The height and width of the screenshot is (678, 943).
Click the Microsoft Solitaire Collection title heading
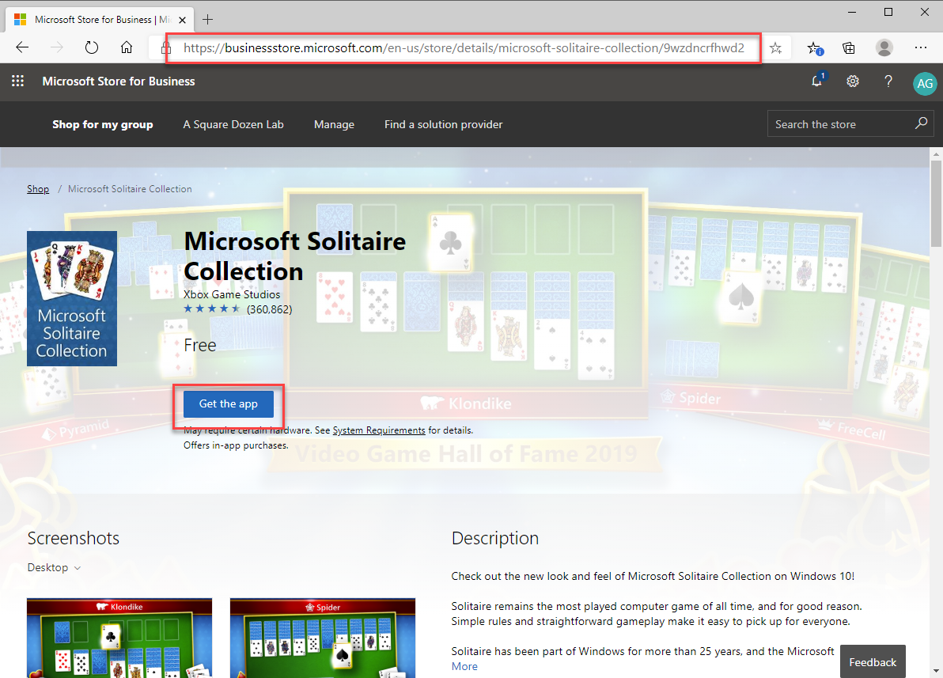tap(294, 256)
